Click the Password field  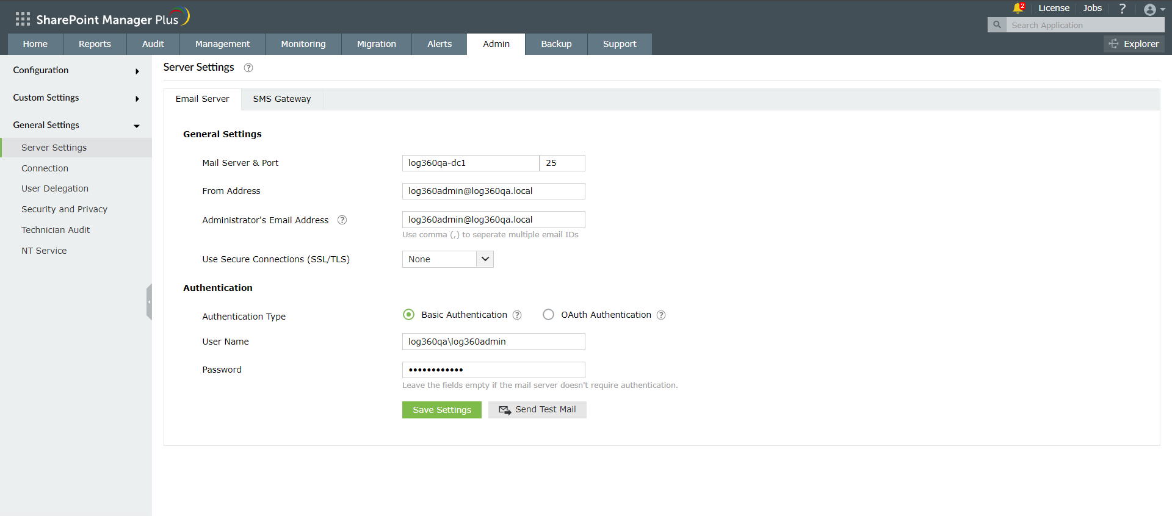[493, 370]
